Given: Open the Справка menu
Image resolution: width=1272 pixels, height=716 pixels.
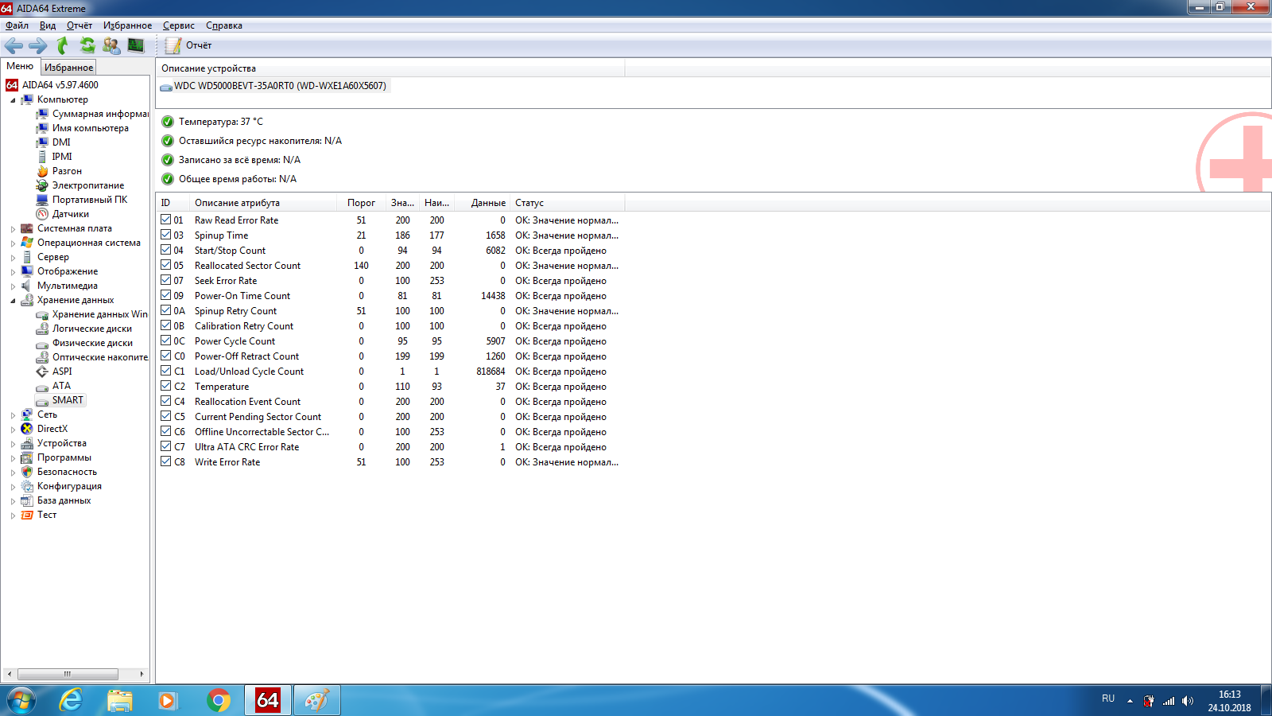Looking at the screenshot, I should (x=224, y=25).
